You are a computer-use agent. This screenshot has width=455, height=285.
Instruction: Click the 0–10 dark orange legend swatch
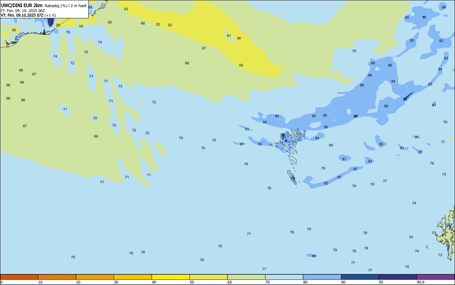coord(19,277)
